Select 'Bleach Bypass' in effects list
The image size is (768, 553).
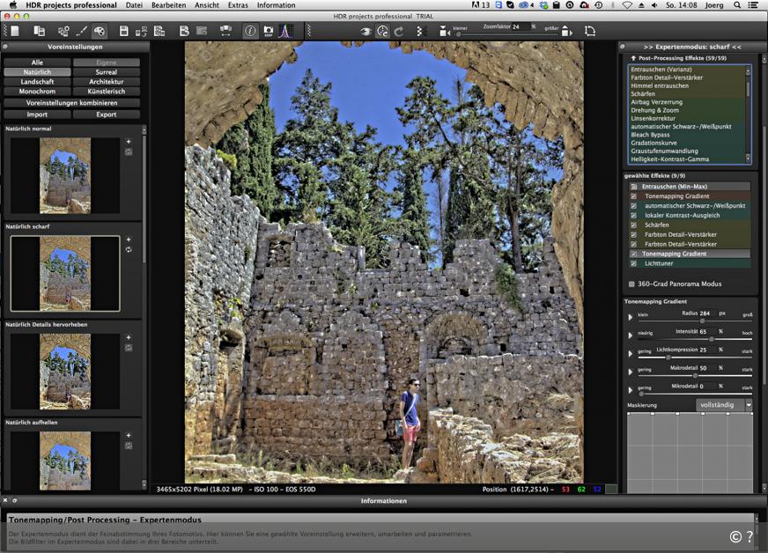[650, 135]
